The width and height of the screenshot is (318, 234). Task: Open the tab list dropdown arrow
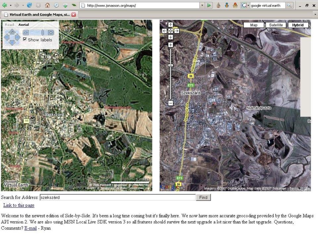(315, 14)
